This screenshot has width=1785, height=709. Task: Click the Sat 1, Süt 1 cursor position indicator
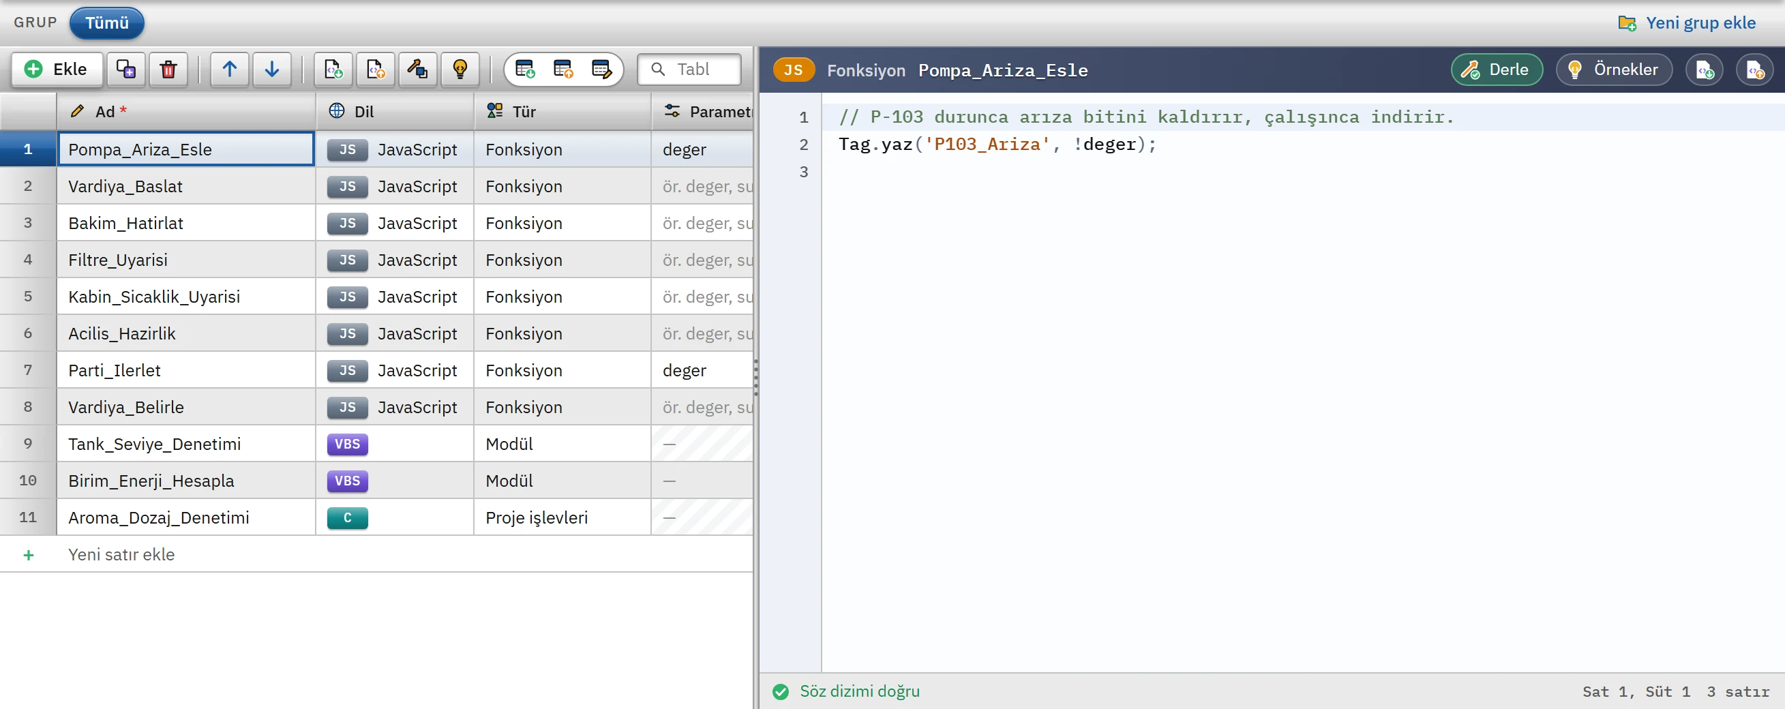click(x=1636, y=692)
